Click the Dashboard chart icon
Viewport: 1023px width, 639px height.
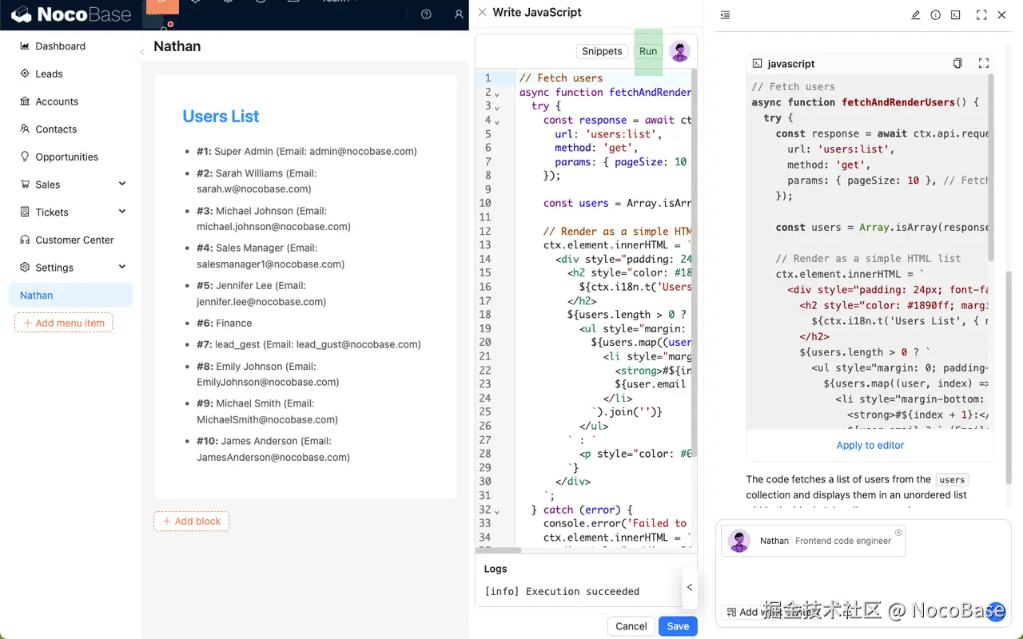click(25, 46)
